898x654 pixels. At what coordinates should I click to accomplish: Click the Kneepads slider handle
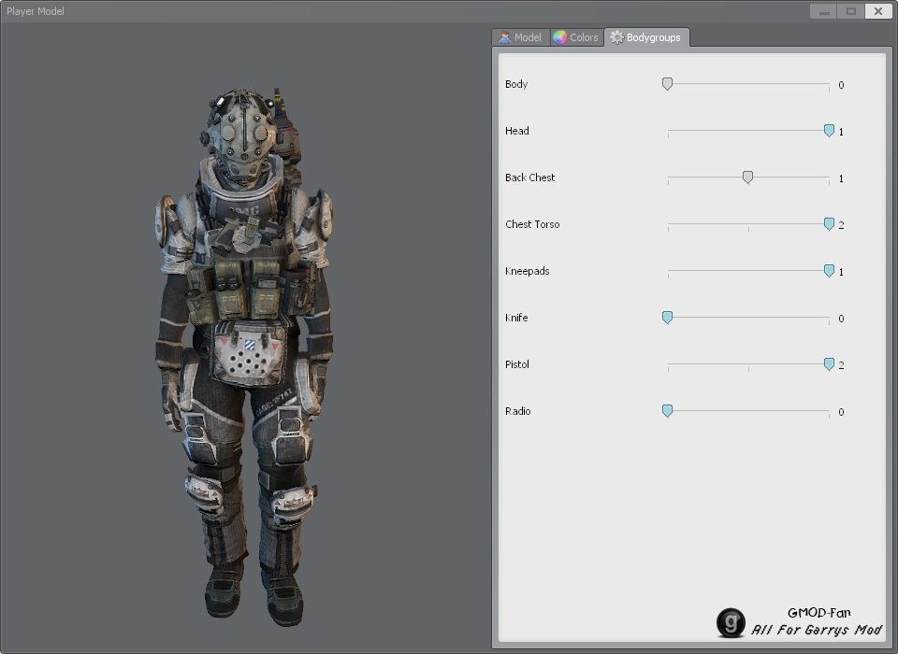(x=829, y=271)
